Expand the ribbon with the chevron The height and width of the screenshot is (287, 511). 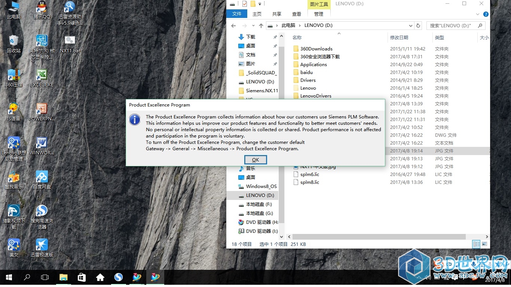477,14
